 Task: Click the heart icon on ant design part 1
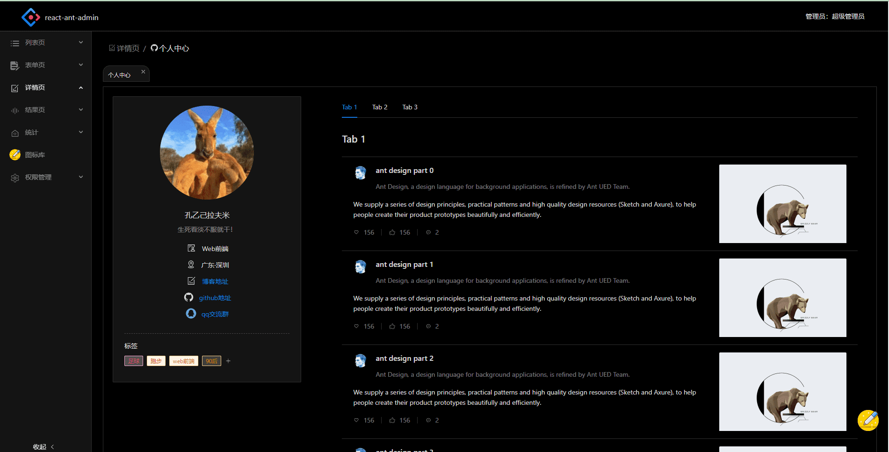coord(356,326)
